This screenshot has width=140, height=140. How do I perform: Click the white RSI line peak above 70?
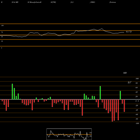point(102,29)
